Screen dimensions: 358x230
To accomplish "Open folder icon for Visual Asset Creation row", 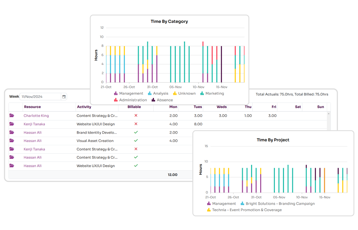I will 12,141.
